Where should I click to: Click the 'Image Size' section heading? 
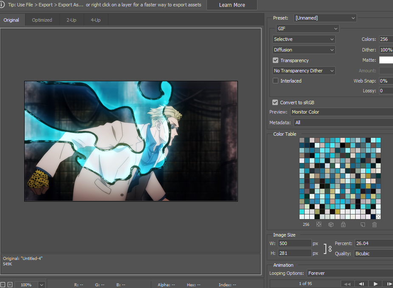(x=284, y=235)
